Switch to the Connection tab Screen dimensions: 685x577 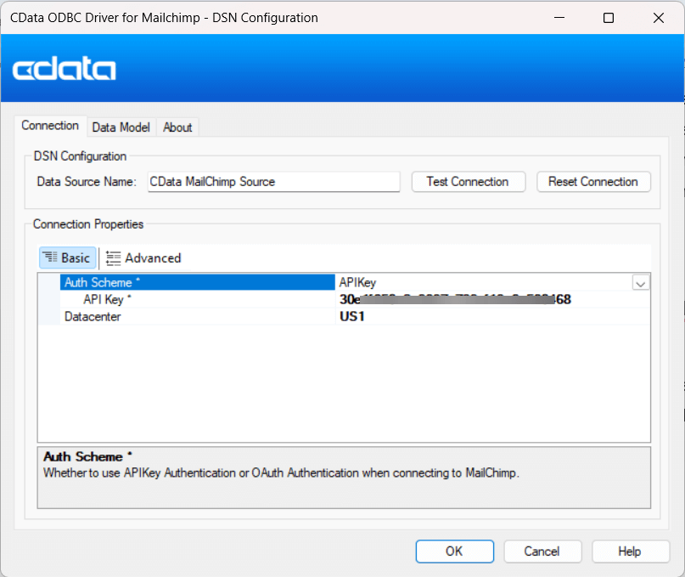[x=50, y=126]
